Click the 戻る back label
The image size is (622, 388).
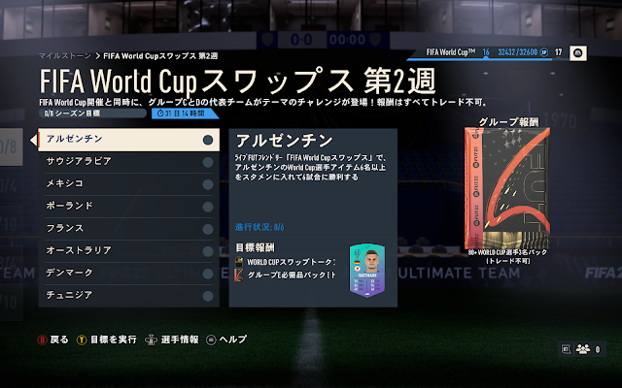59,339
